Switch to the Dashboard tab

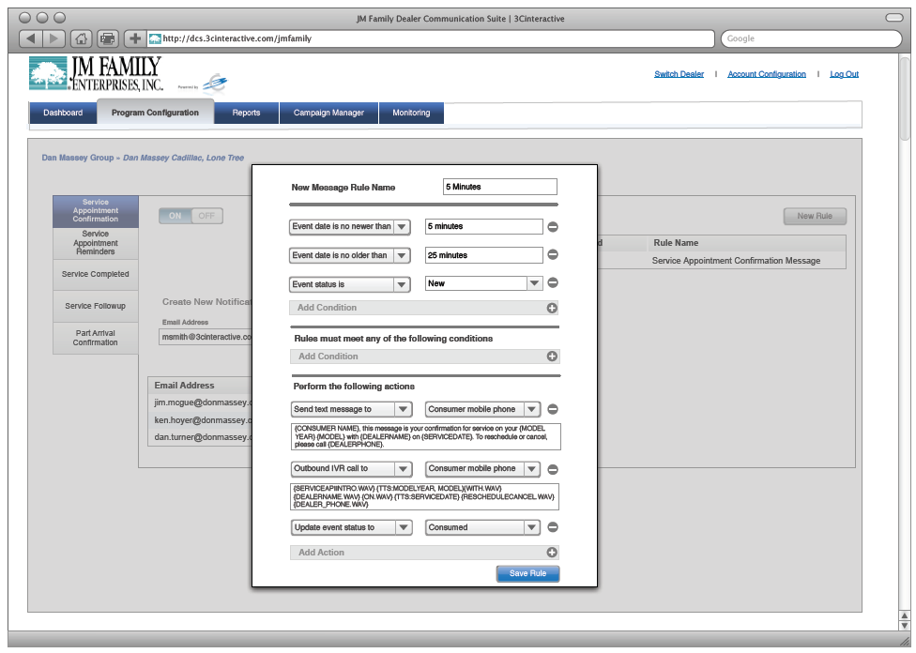[63, 113]
